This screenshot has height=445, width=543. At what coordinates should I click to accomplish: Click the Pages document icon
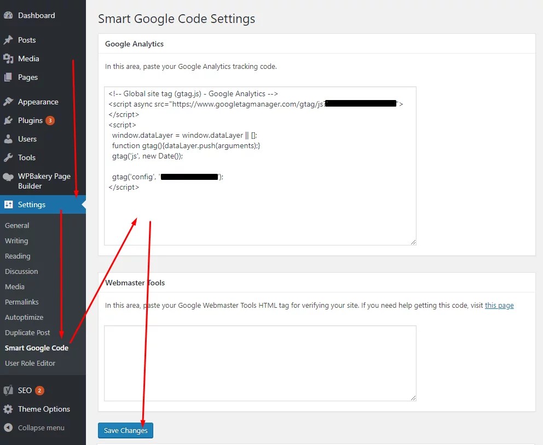point(8,77)
